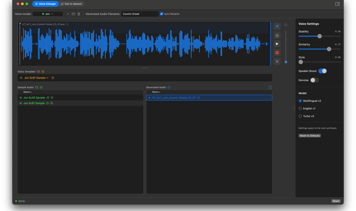Click the X button below the record button
Image resolution: width=356 pixels, height=211 pixels.
[277, 62]
